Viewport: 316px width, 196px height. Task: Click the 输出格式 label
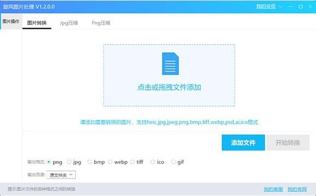pos(36,162)
